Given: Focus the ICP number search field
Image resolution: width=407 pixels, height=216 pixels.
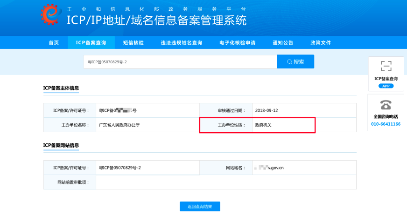Looking at the screenshot, I should pos(180,61).
